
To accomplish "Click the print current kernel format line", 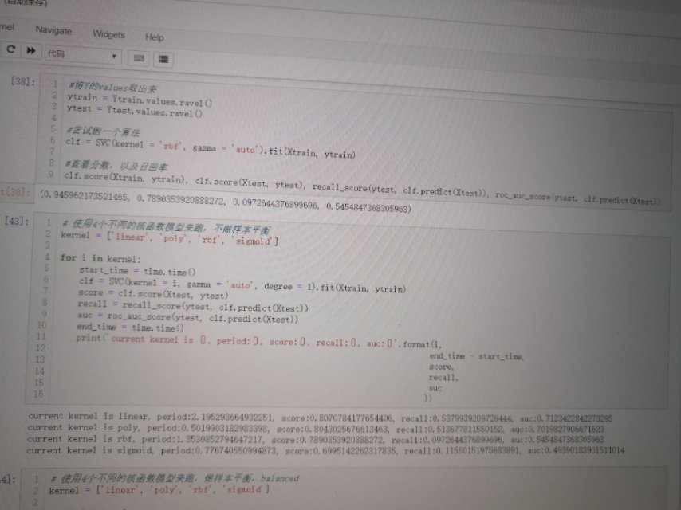I will [x=259, y=341].
